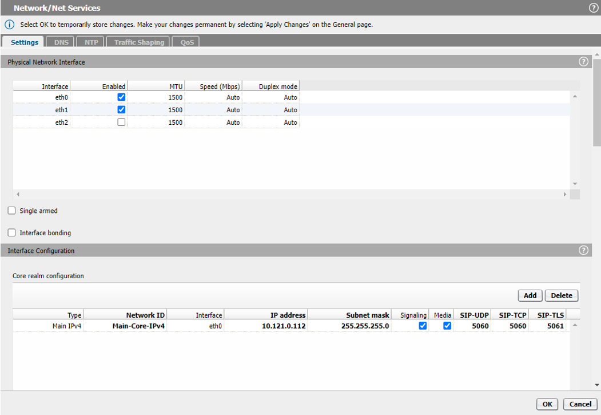
Task: Open help for Network/Net Services title bar
Action: pos(593,7)
